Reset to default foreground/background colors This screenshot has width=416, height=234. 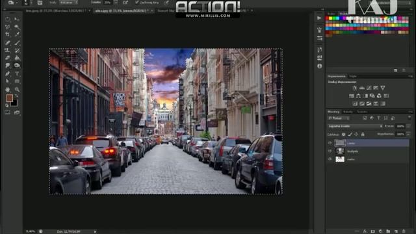tap(7, 105)
